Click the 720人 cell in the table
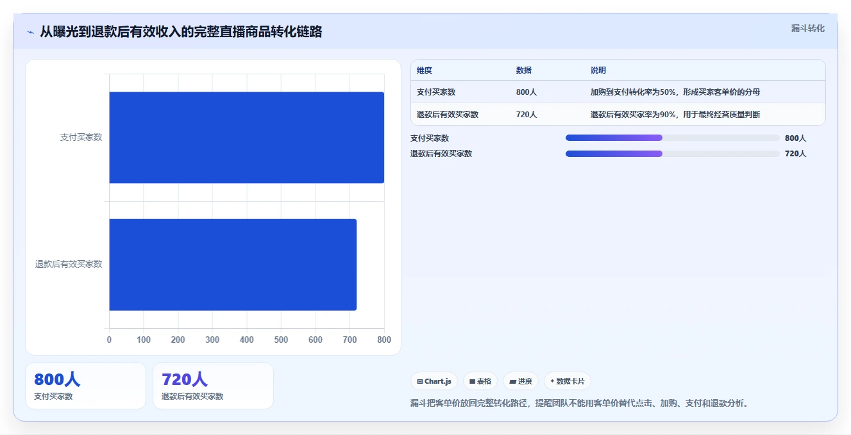851x435 pixels. (527, 115)
